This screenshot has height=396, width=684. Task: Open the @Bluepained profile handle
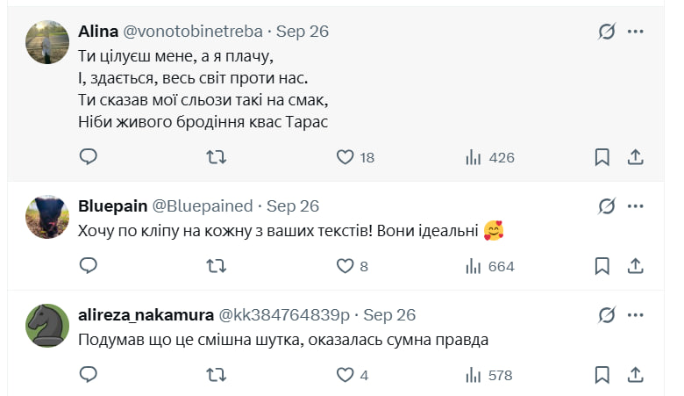203,206
